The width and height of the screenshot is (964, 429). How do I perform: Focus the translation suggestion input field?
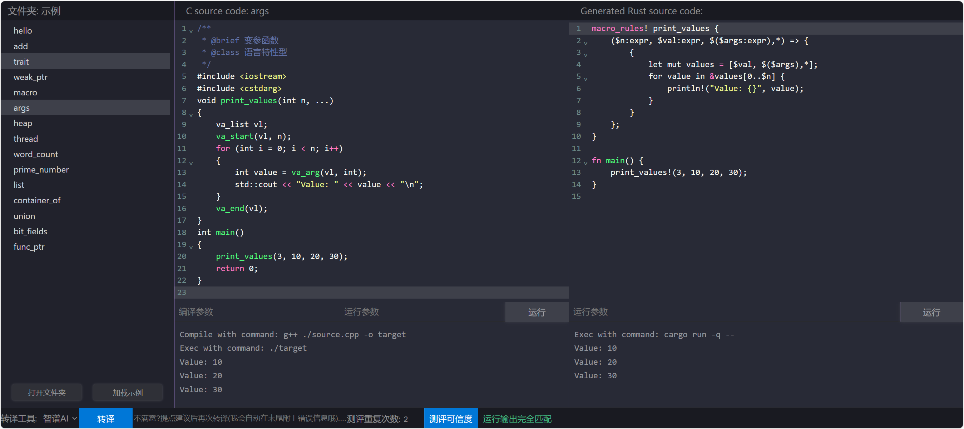(239, 419)
